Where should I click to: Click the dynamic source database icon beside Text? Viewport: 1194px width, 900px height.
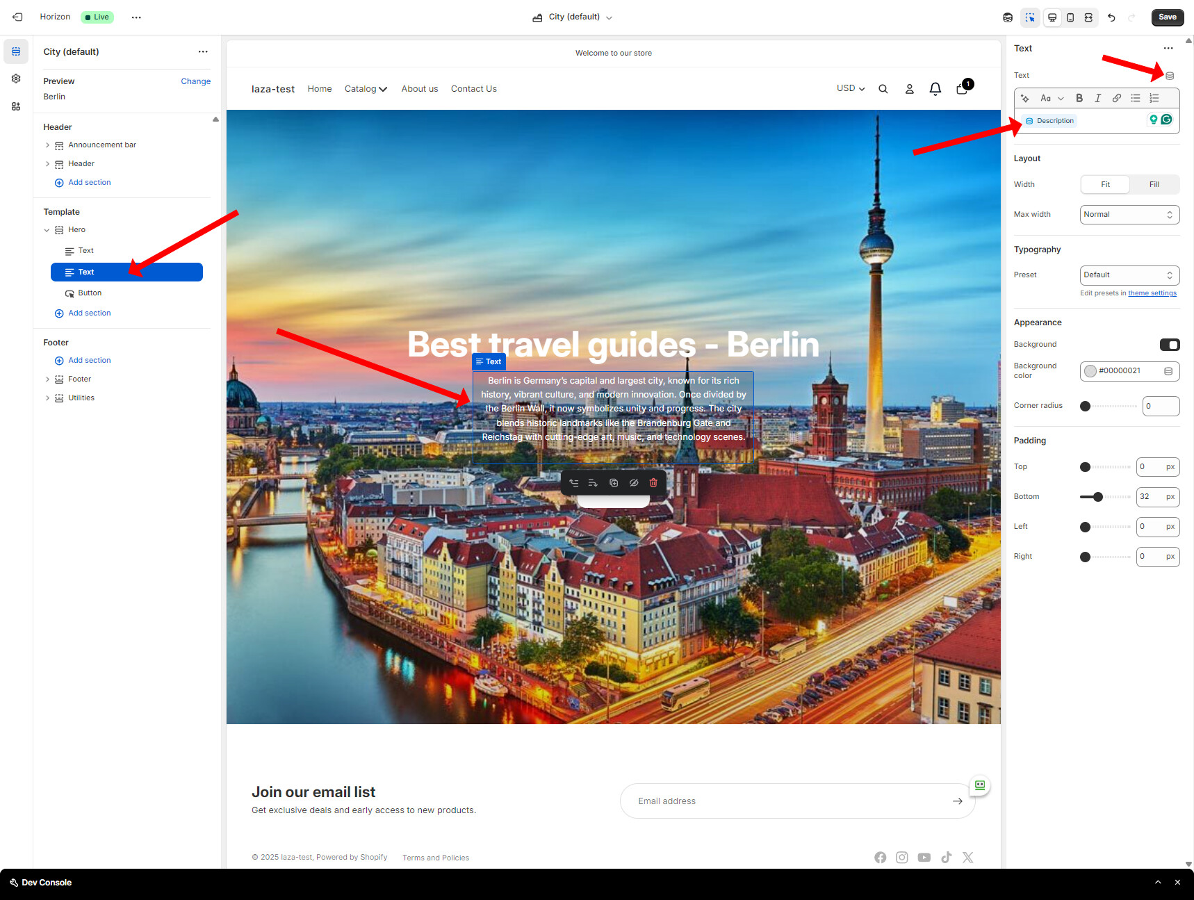point(1170,76)
